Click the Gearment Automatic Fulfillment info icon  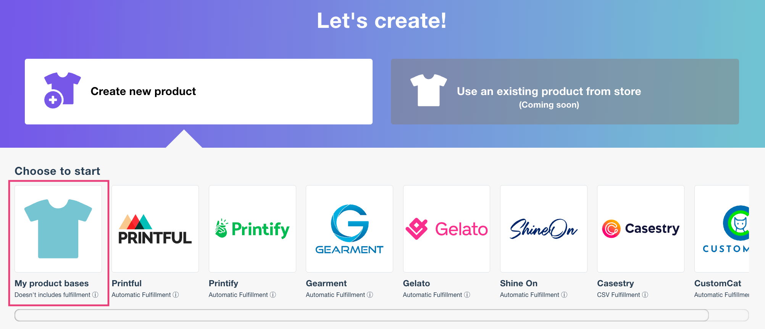tap(370, 295)
